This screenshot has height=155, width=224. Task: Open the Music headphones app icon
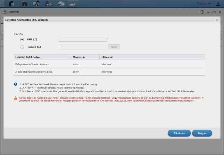(36, 4)
